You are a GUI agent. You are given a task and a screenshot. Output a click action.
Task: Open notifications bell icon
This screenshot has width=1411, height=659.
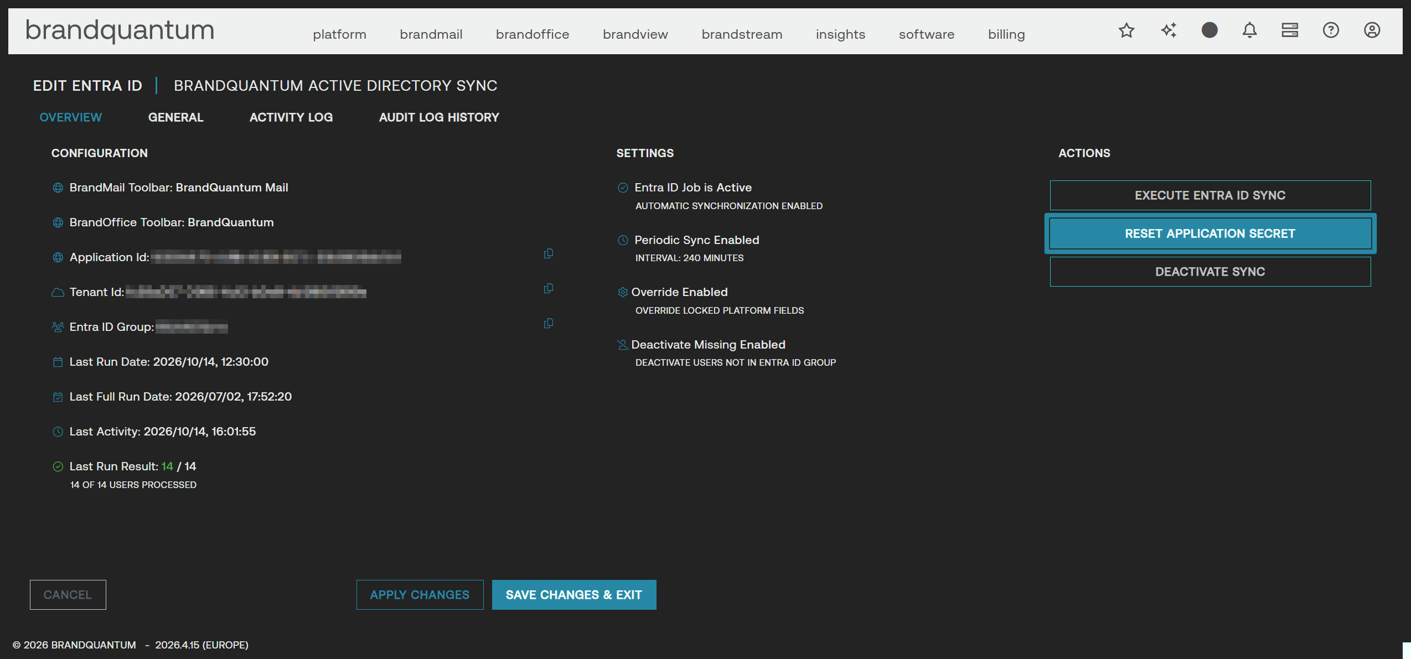point(1249,30)
